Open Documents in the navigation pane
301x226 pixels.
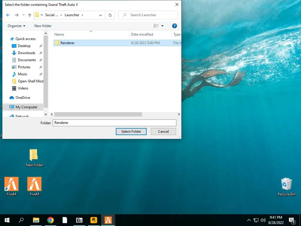click(27, 60)
